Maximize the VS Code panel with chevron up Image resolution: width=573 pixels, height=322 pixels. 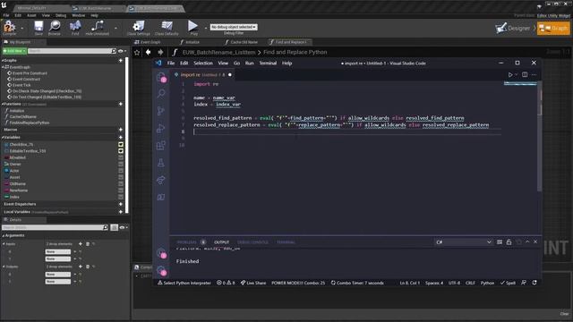point(527,241)
